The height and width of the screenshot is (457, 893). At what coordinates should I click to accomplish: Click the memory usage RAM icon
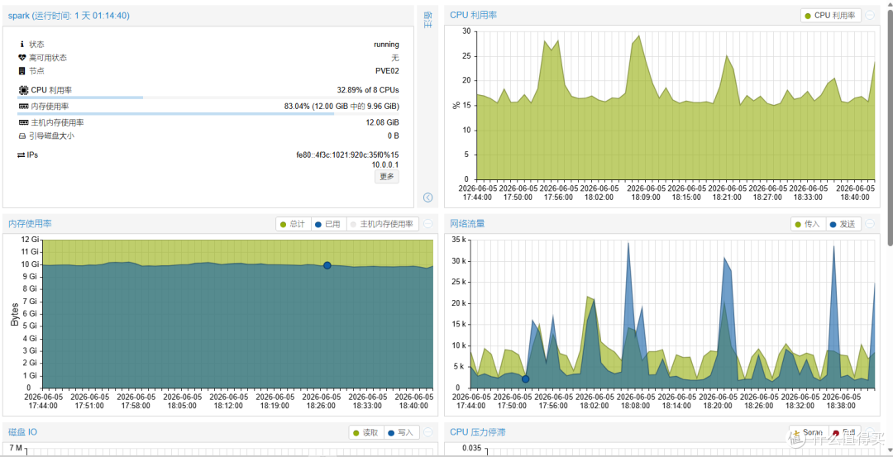click(x=23, y=107)
